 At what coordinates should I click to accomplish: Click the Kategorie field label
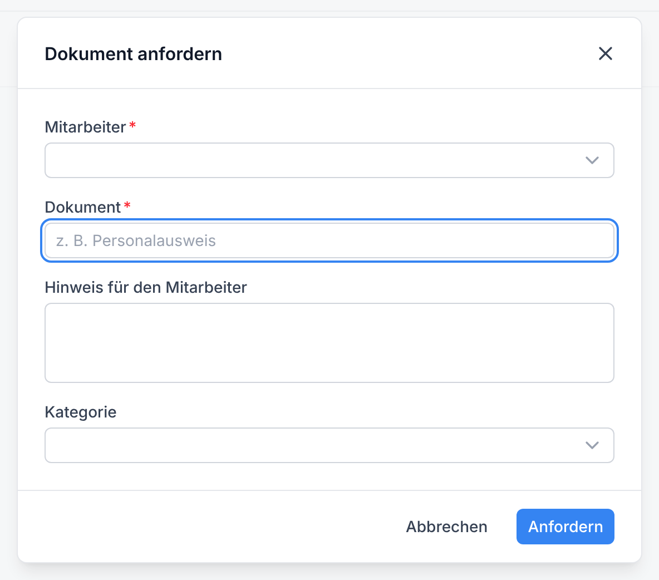coord(81,412)
